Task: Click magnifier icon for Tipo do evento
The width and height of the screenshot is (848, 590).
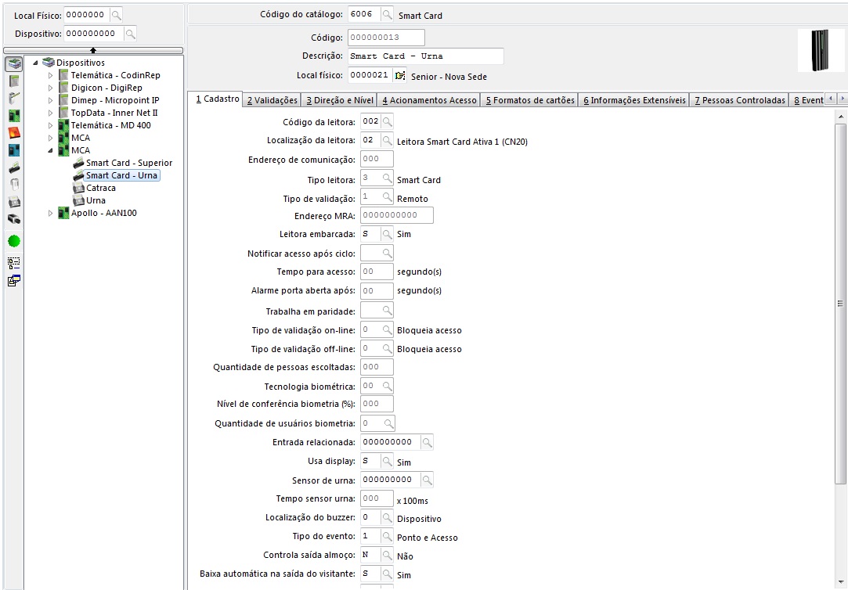Action: 387,537
